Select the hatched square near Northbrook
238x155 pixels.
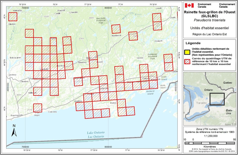tap(116, 29)
